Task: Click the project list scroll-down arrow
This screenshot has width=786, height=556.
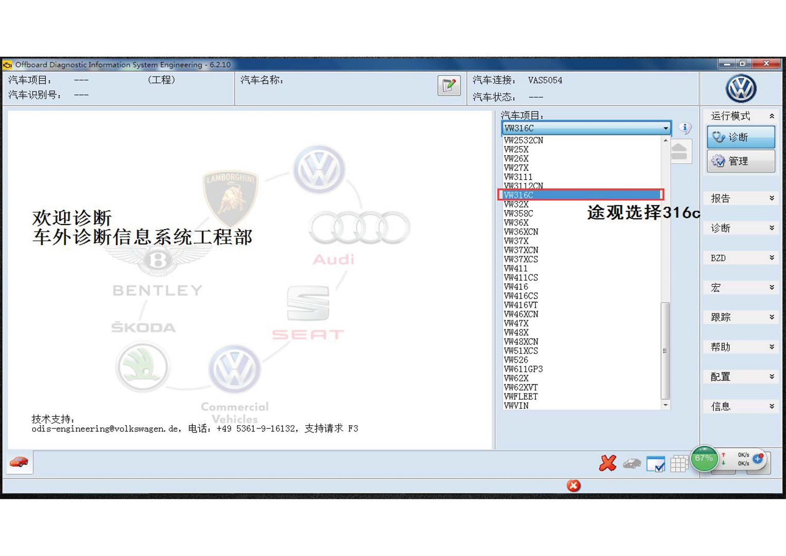Action: [x=665, y=405]
